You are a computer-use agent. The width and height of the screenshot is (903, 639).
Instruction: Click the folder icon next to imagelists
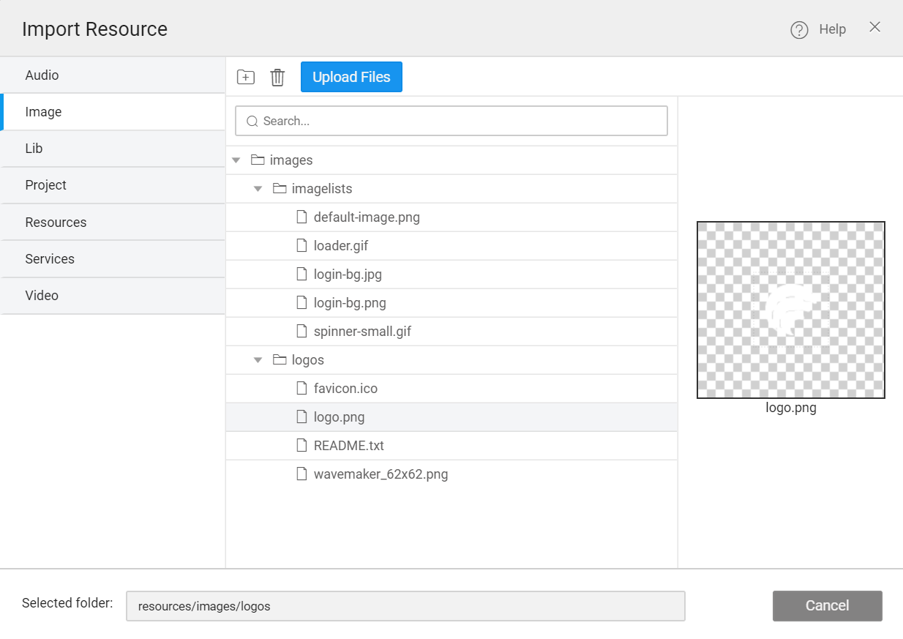279,189
